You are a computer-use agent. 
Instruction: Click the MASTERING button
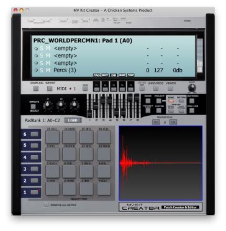click(x=192, y=101)
